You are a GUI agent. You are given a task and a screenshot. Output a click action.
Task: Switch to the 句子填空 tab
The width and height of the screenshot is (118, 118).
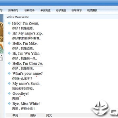[x=61, y=10]
